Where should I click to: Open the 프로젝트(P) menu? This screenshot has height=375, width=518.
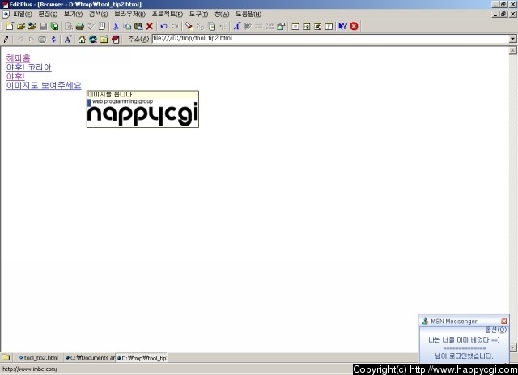(x=168, y=15)
